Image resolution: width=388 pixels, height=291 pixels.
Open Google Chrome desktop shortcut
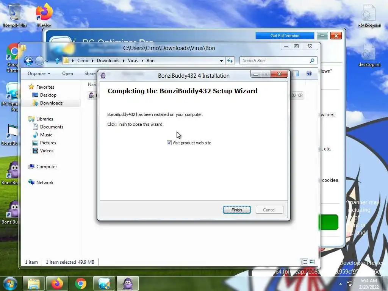pyautogui.click(x=12, y=58)
